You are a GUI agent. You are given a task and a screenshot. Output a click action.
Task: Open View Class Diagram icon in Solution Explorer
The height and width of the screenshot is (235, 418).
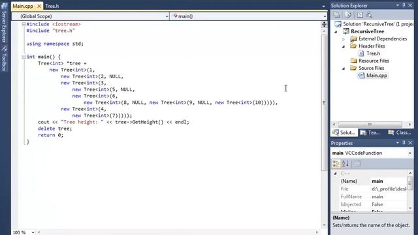click(x=369, y=15)
